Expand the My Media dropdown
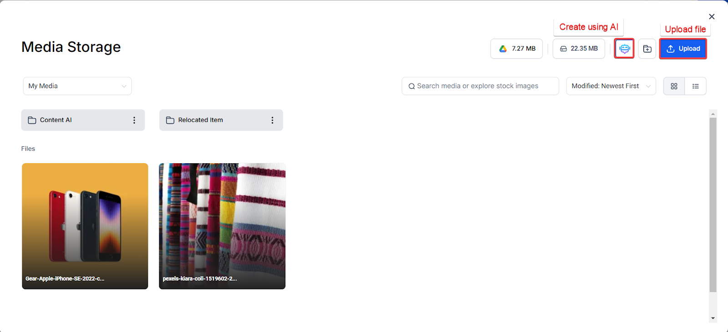Viewport: 728px width, 332px height. tap(77, 86)
